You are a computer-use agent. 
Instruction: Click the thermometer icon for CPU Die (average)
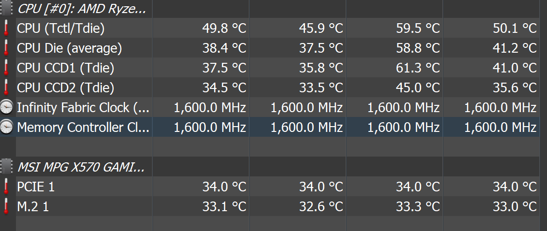pyautogui.click(x=6, y=48)
